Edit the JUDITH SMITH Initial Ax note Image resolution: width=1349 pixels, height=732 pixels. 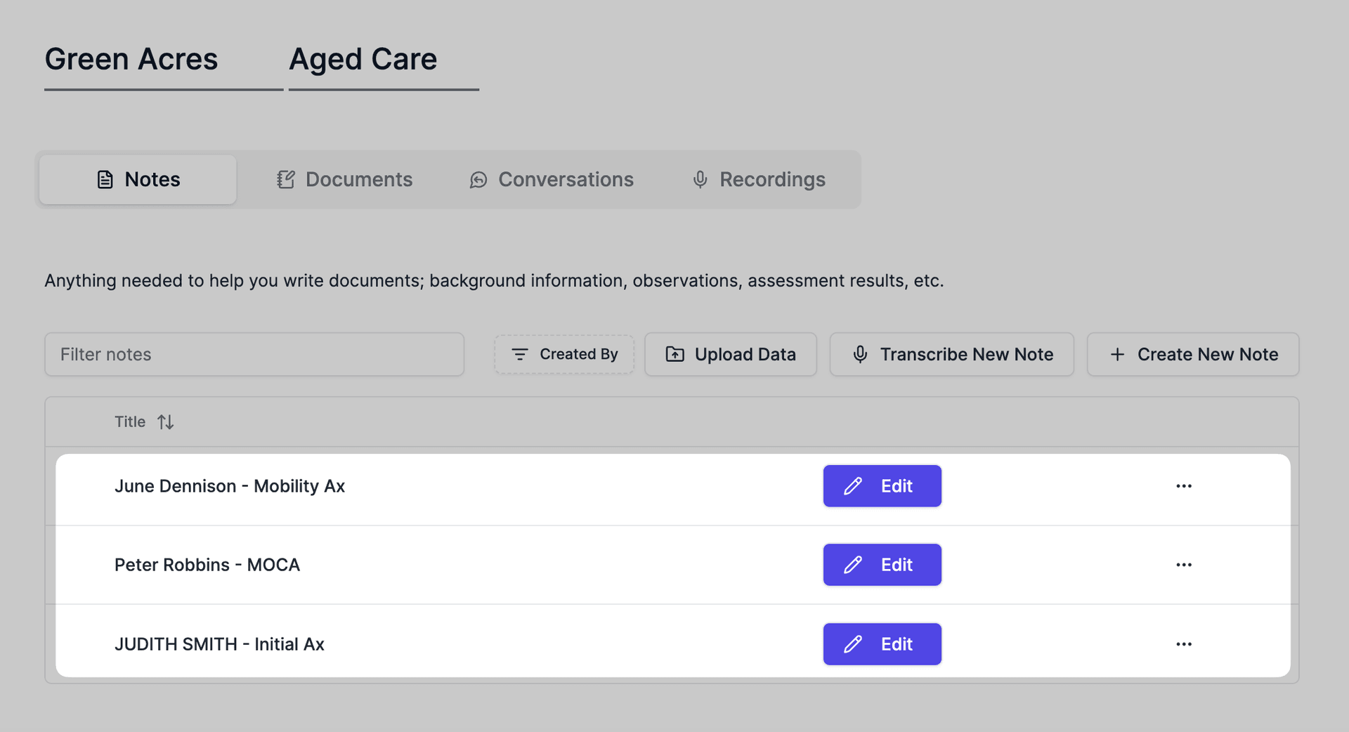(x=882, y=643)
